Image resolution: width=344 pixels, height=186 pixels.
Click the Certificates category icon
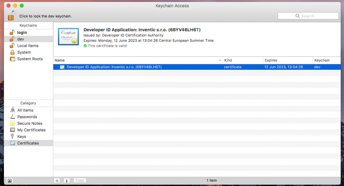pyautogui.click(x=13, y=143)
